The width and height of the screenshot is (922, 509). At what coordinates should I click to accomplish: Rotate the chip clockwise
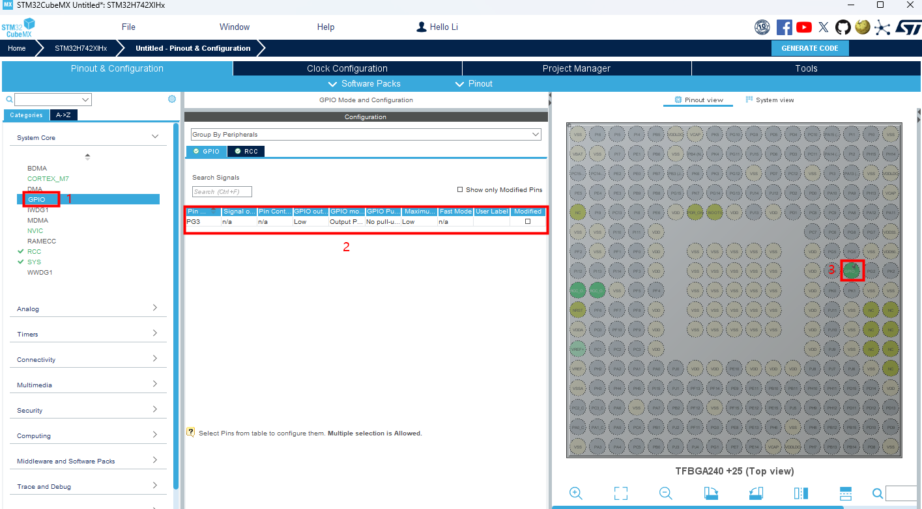coord(711,493)
